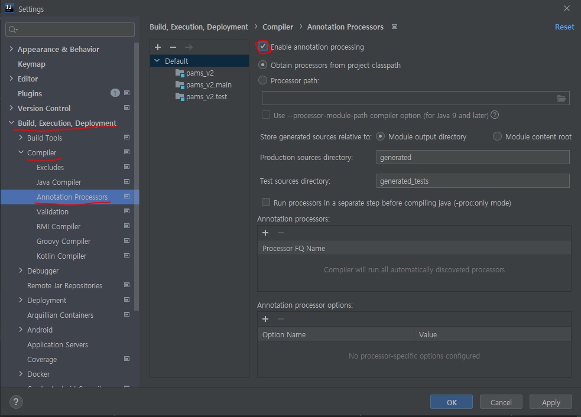Click the help question mark beside processor-module-path option
581x417 pixels.
(x=495, y=115)
